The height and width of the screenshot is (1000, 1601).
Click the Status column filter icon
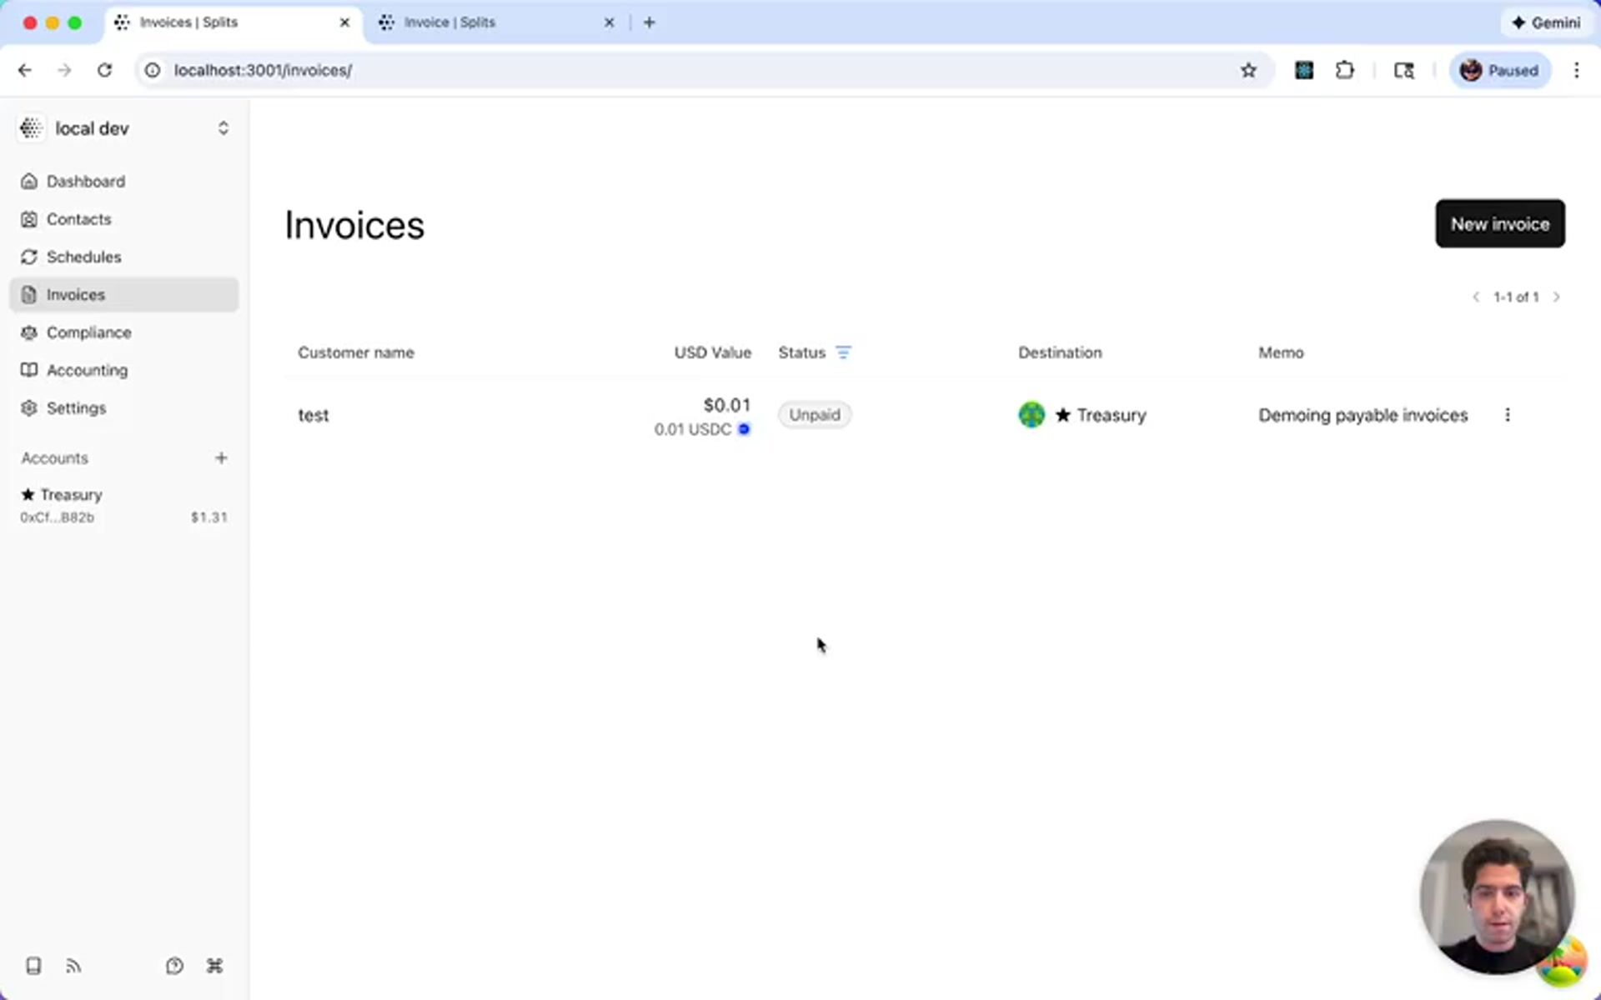coord(843,352)
